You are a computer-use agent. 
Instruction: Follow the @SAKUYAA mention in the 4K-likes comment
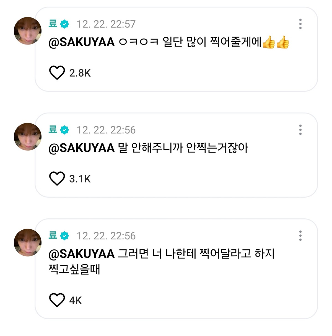81,254
